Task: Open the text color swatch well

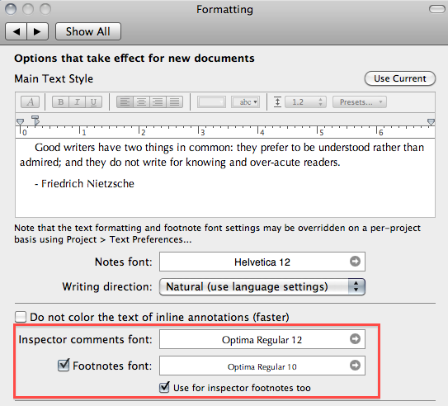Action: pyautogui.click(x=211, y=102)
